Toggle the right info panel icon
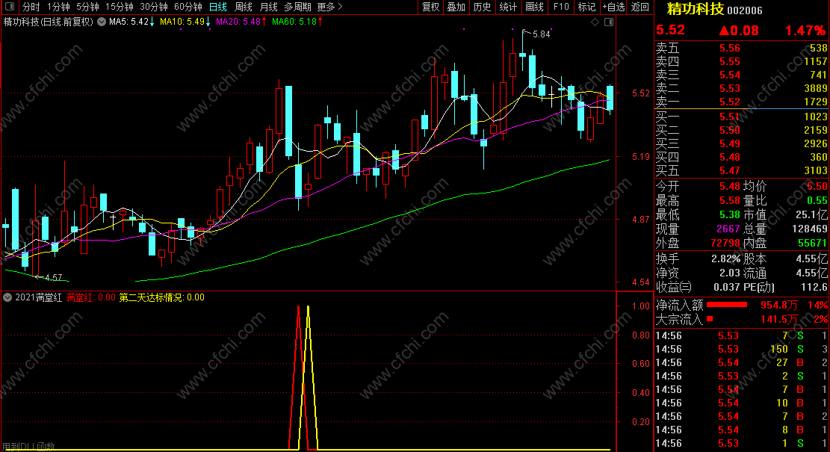Screen dimensions: 830x452 (609, 22)
